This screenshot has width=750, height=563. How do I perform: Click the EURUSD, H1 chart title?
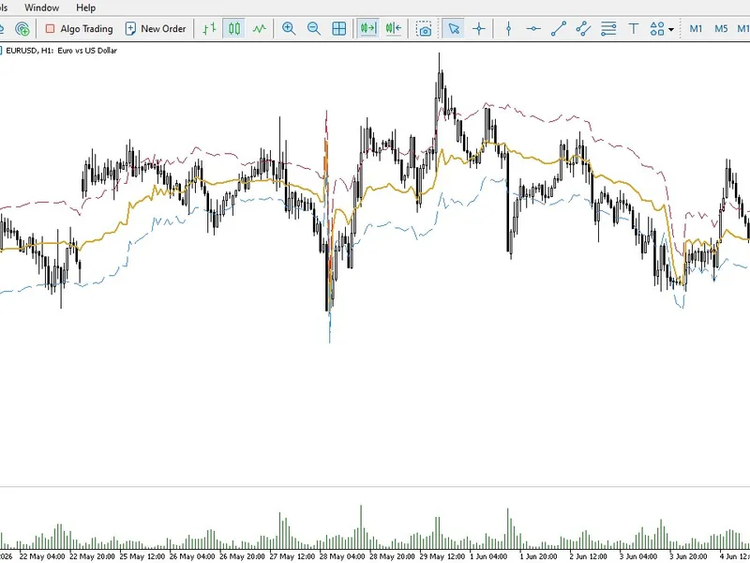click(61, 51)
